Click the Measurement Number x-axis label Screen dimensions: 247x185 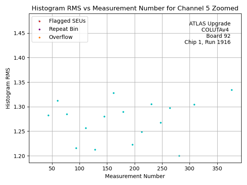click(x=135, y=176)
